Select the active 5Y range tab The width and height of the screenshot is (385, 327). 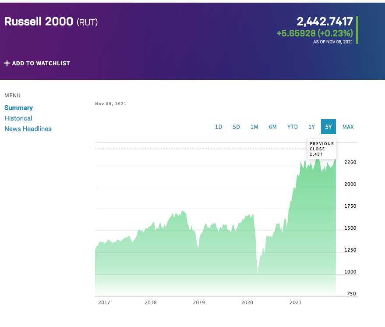[x=328, y=127]
